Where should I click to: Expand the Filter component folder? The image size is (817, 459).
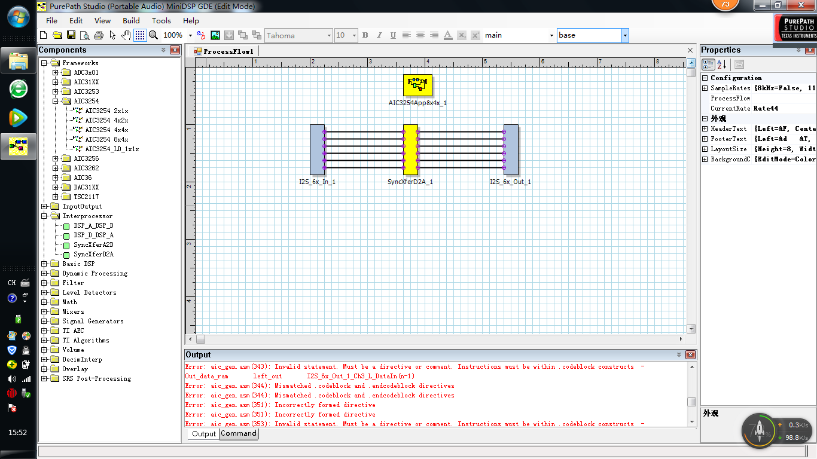coord(44,283)
